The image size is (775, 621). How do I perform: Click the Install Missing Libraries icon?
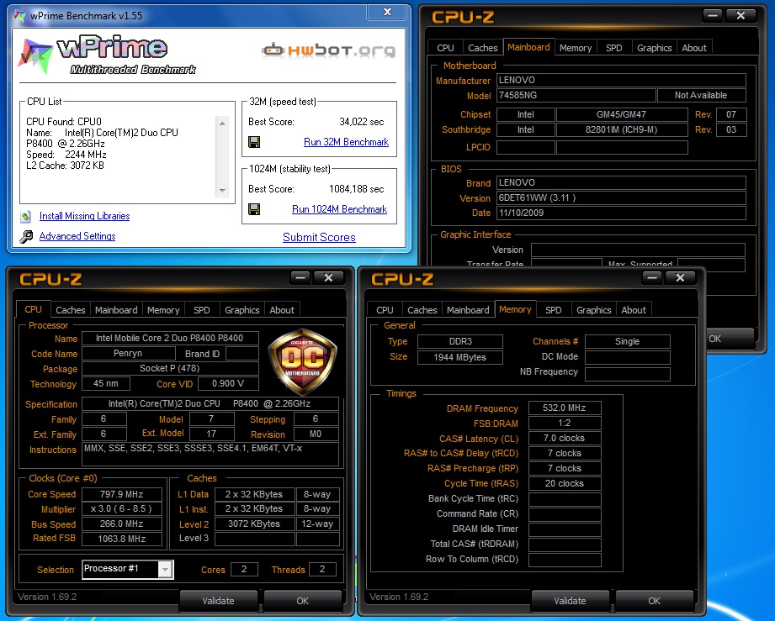[26, 216]
